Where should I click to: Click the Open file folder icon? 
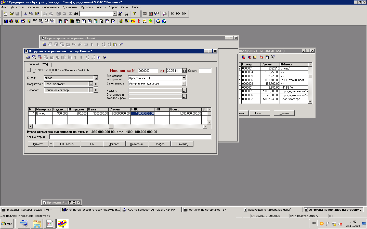[x=11, y=13]
